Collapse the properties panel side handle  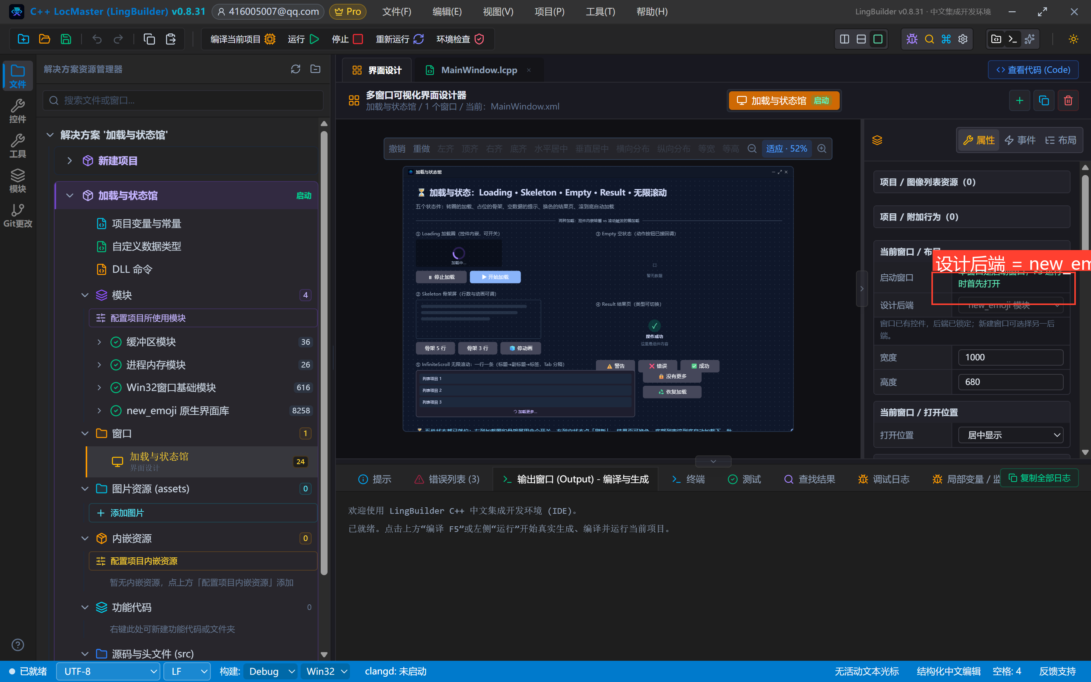click(862, 289)
